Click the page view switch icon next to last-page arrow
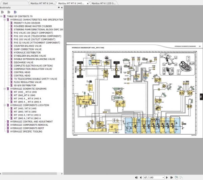203x180 pixels. [176, 178]
